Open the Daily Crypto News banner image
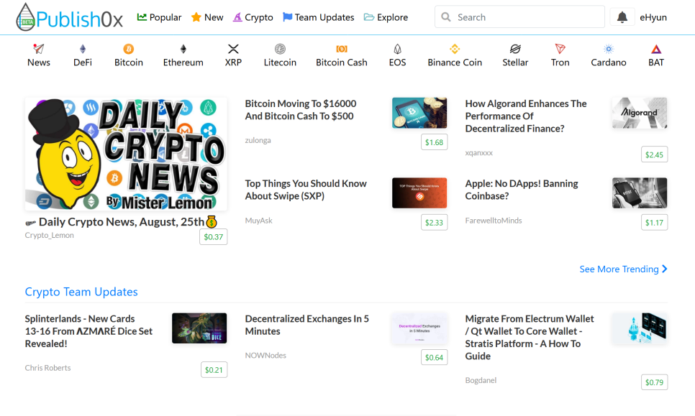Screen dimensions: 695x416 coord(126,154)
